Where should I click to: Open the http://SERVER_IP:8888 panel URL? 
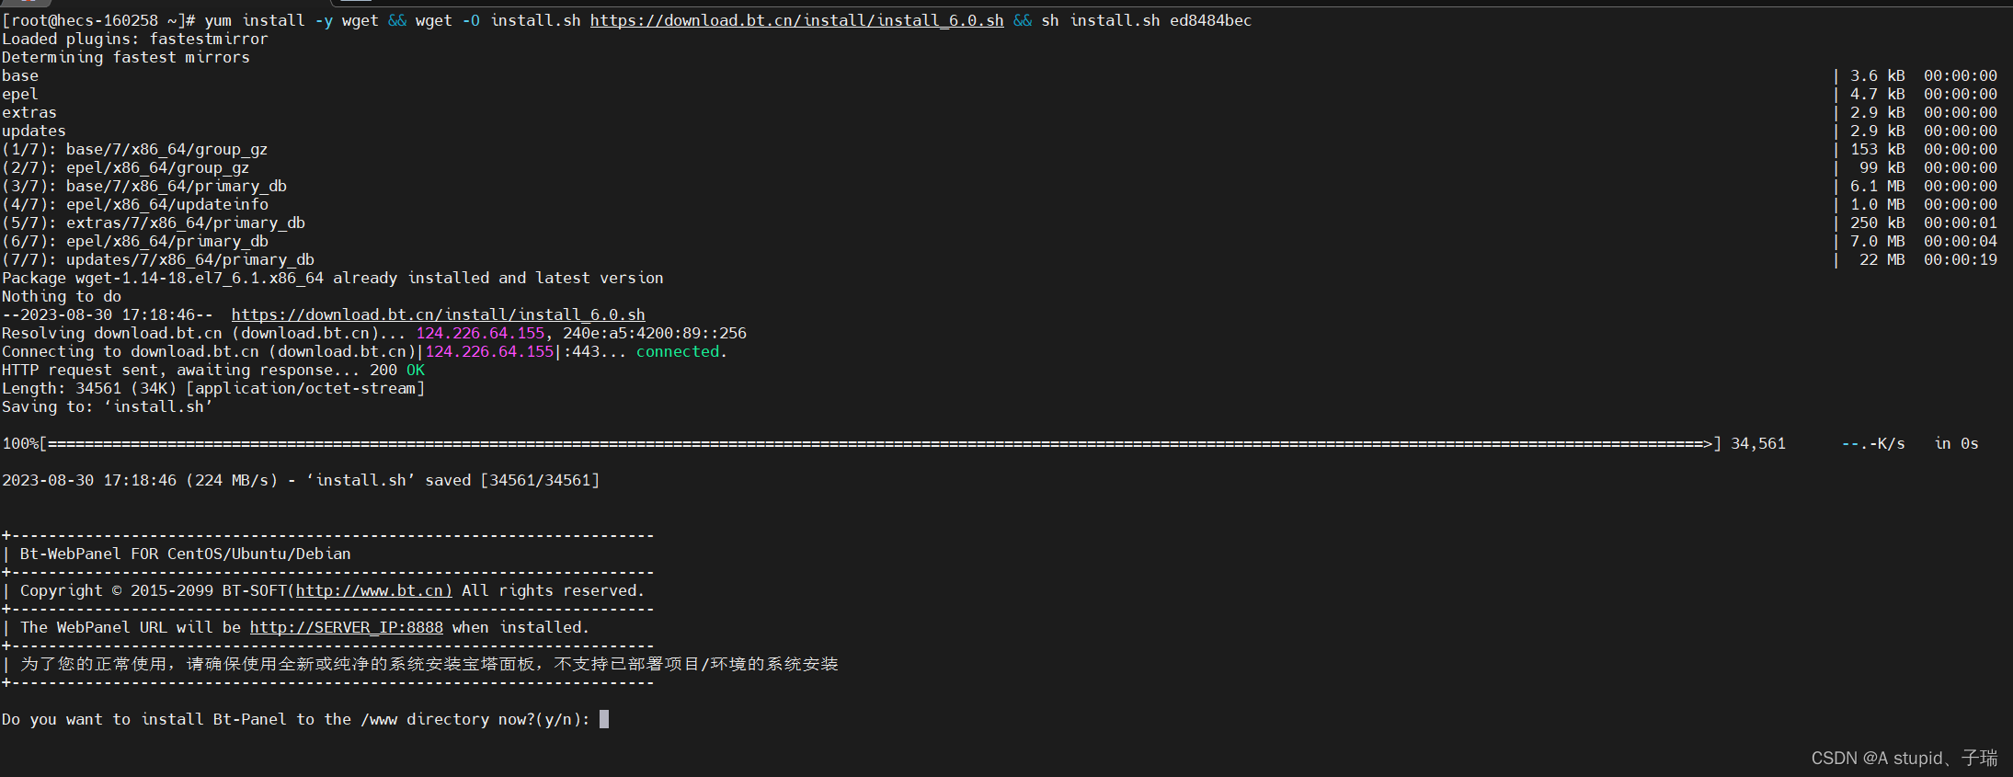(346, 627)
